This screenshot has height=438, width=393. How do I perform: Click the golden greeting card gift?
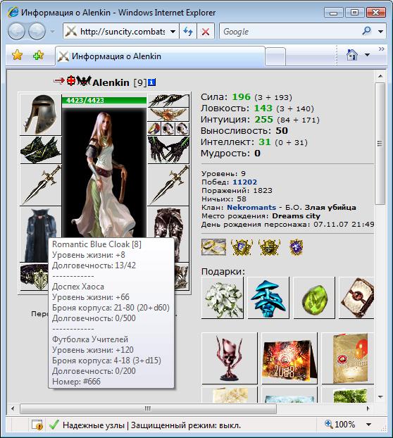[x=348, y=358]
